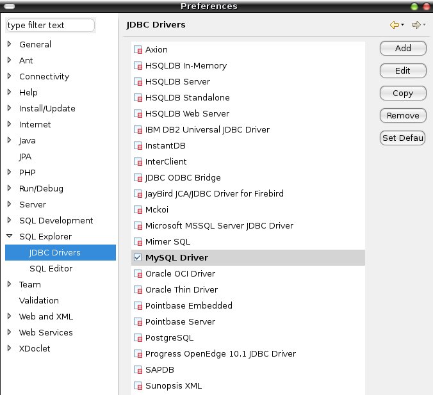Screen dimensions: 433x395
Task: Open the JPA preferences page
Action: (25, 156)
